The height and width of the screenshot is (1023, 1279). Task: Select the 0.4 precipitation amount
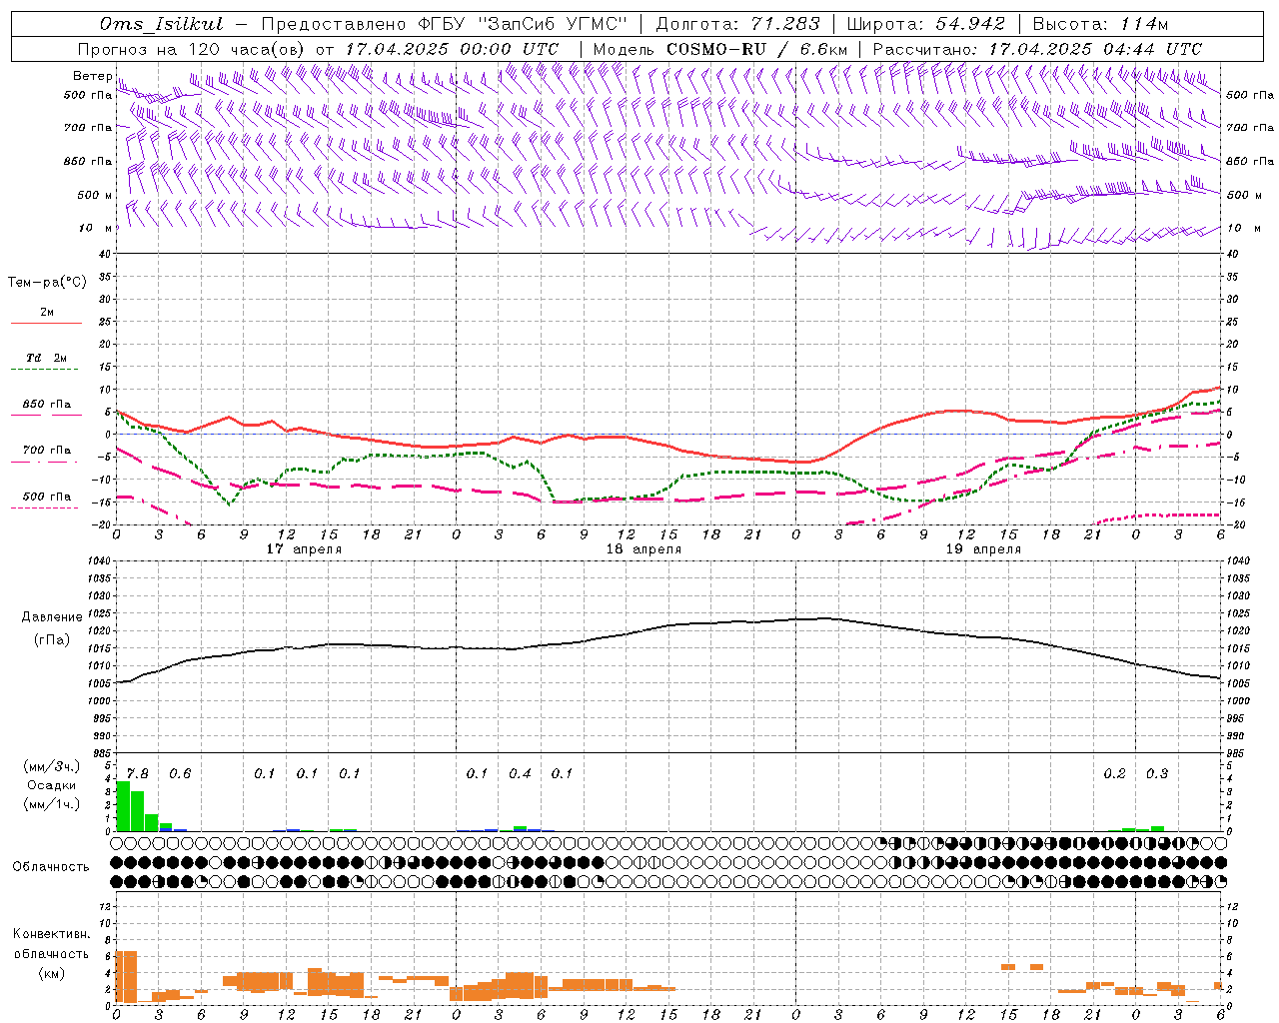point(520,773)
